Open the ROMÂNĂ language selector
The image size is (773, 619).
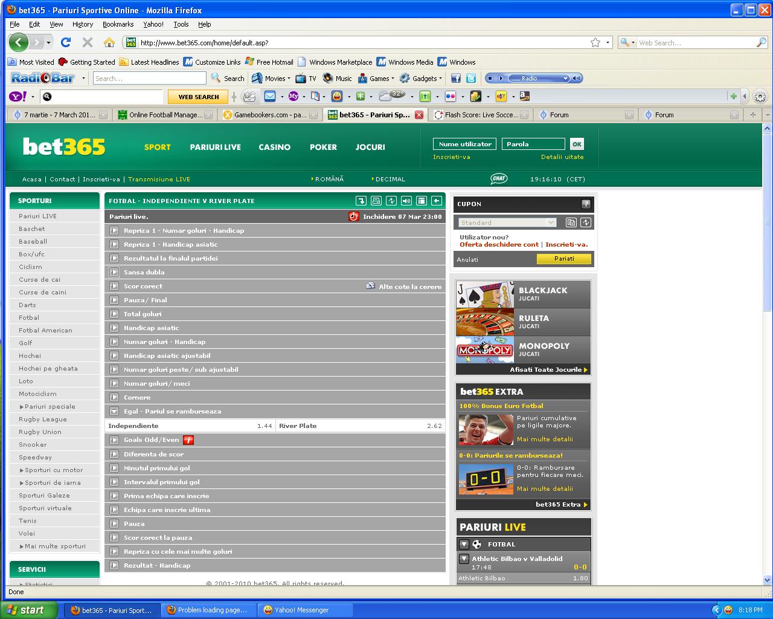tap(328, 179)
